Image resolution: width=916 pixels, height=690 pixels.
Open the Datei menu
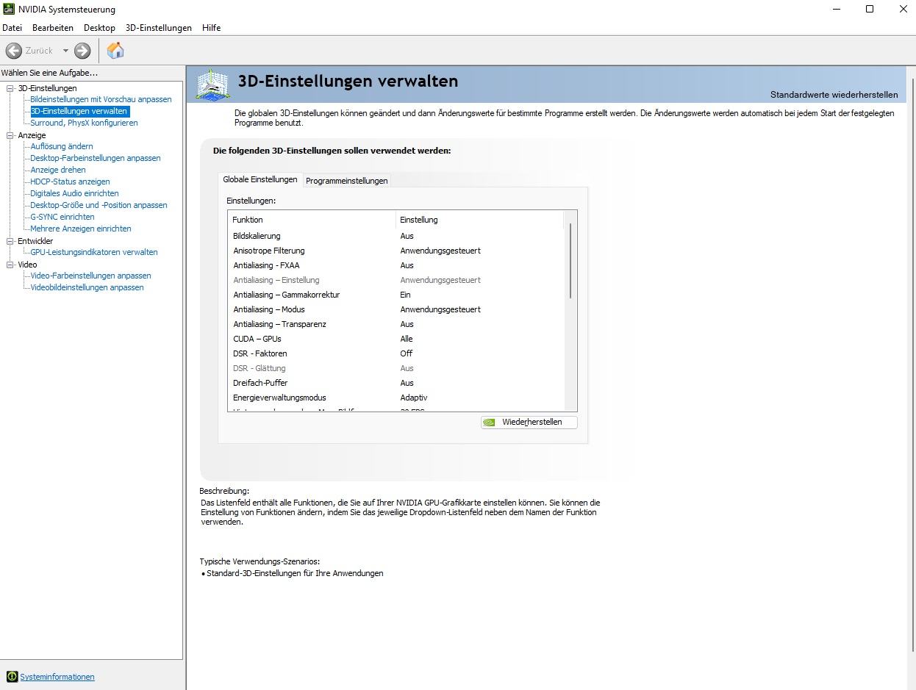click(12, 27)
